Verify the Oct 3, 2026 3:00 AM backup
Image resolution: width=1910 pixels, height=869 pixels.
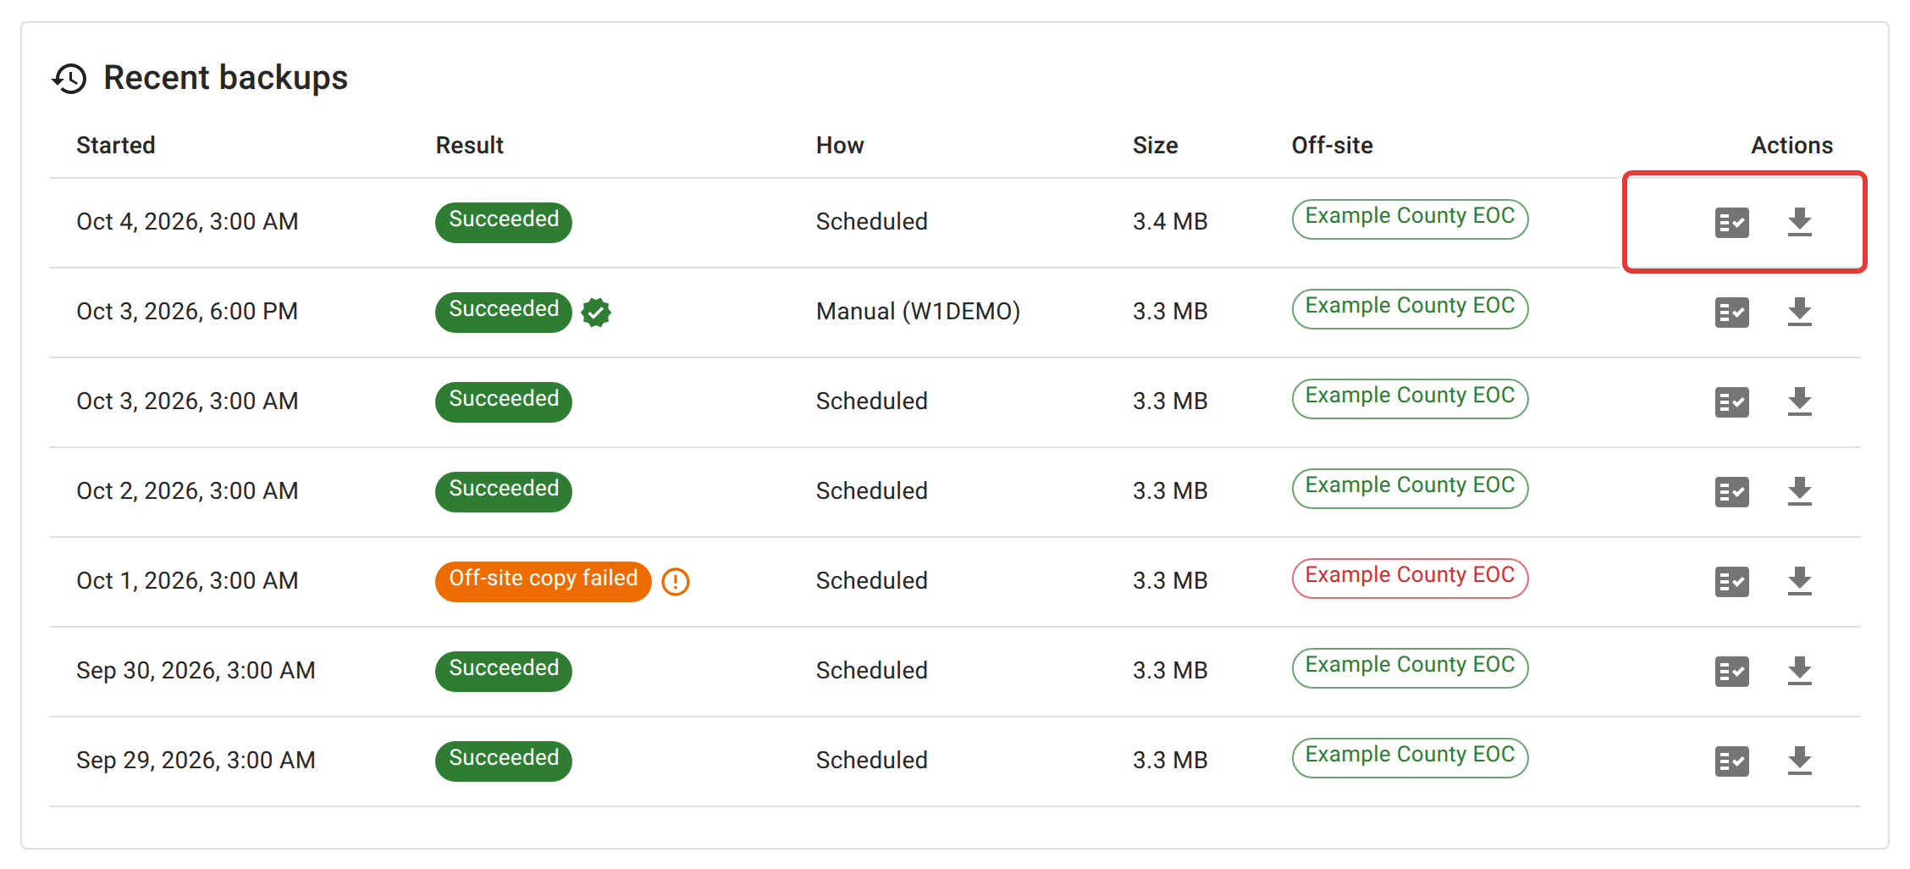[1731, 402]
